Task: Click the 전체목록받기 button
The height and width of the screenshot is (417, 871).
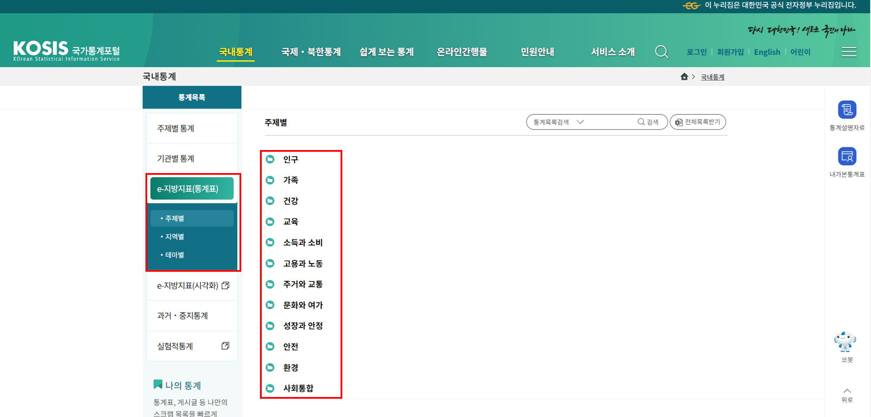Action: click(698, 122)
